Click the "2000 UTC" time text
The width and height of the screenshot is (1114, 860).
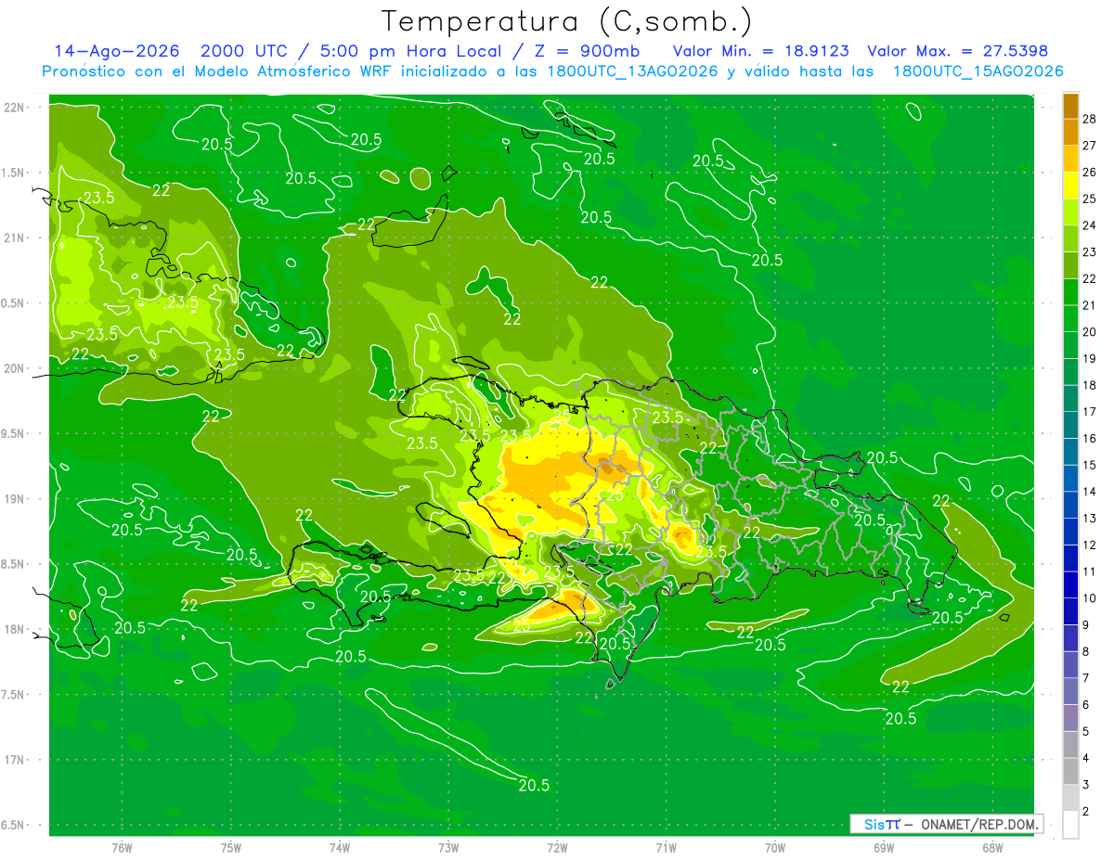244,51
